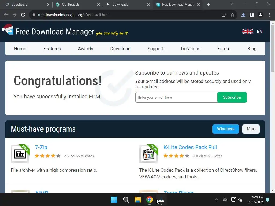Open the Windows Start menu

(114, 200)
